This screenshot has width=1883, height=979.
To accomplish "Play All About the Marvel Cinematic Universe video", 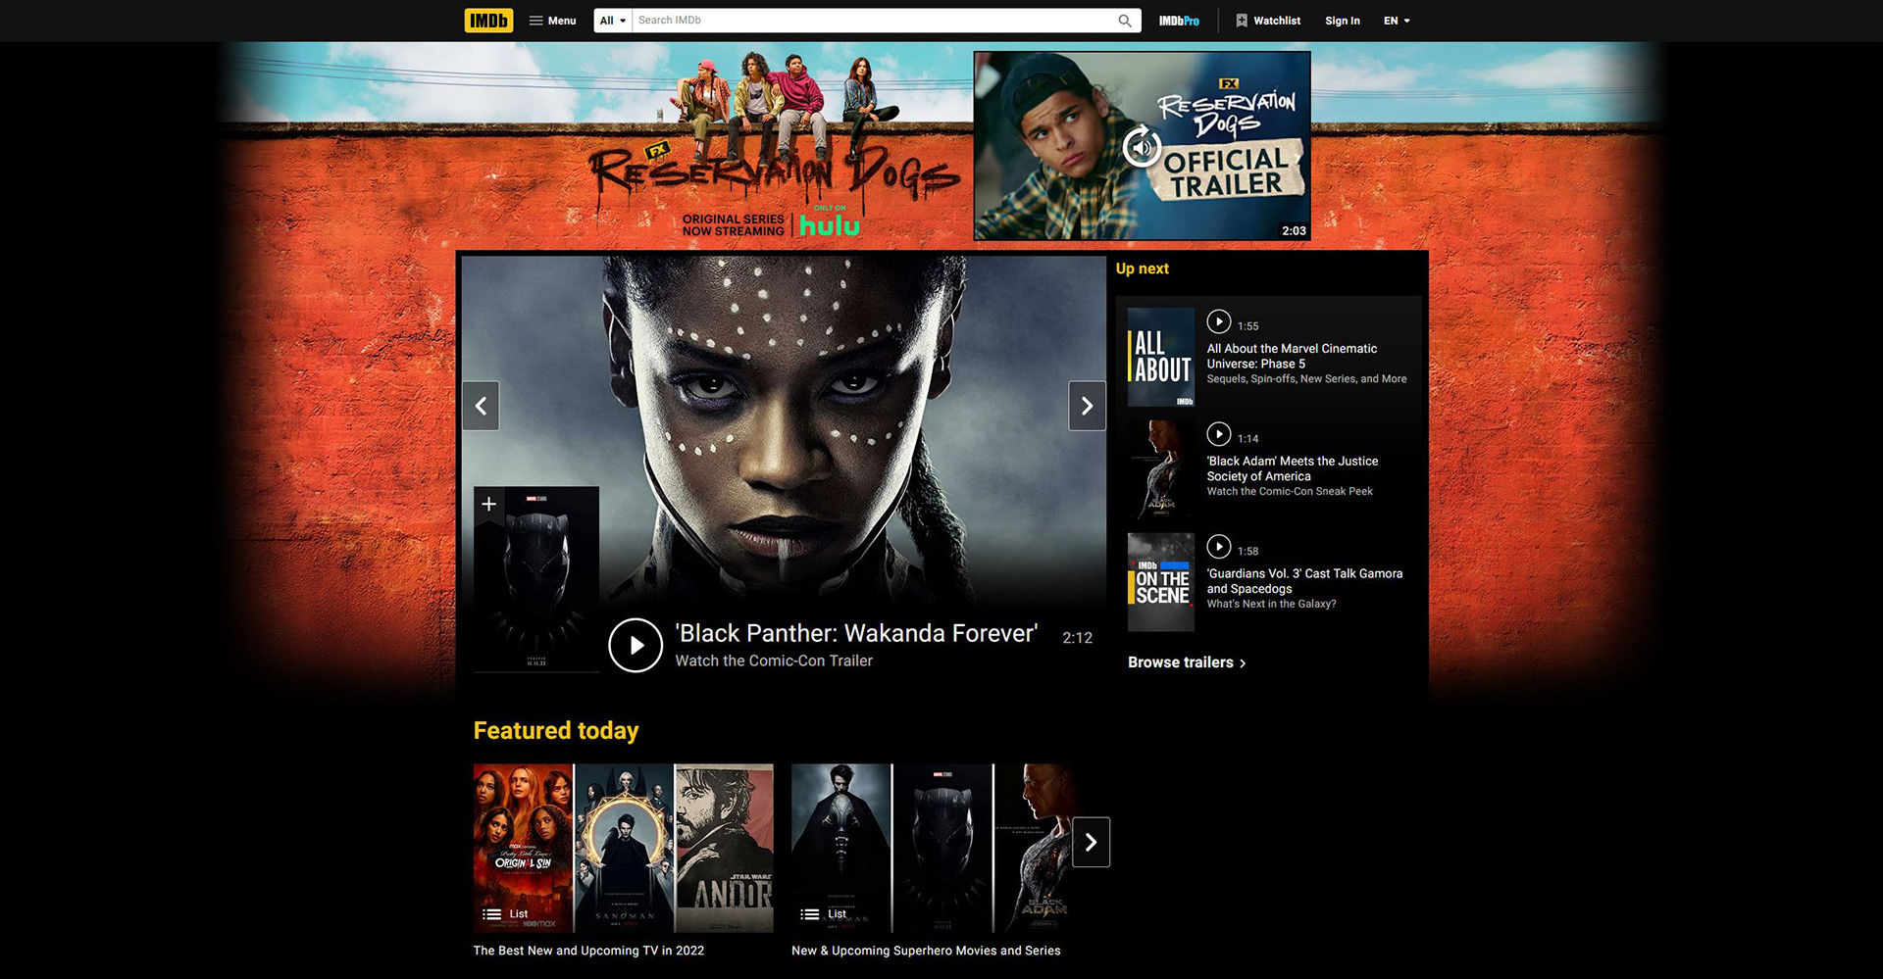I will [x=1219, y=321].
